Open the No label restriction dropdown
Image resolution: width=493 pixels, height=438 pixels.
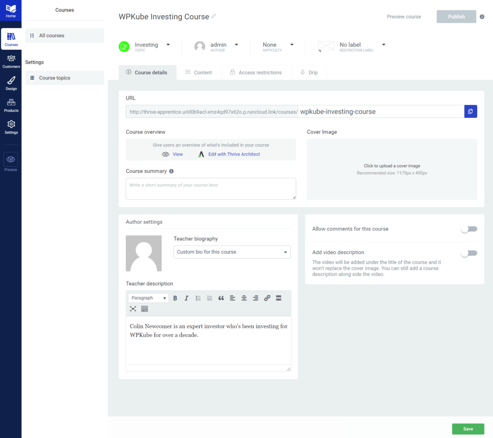(384, 45)
